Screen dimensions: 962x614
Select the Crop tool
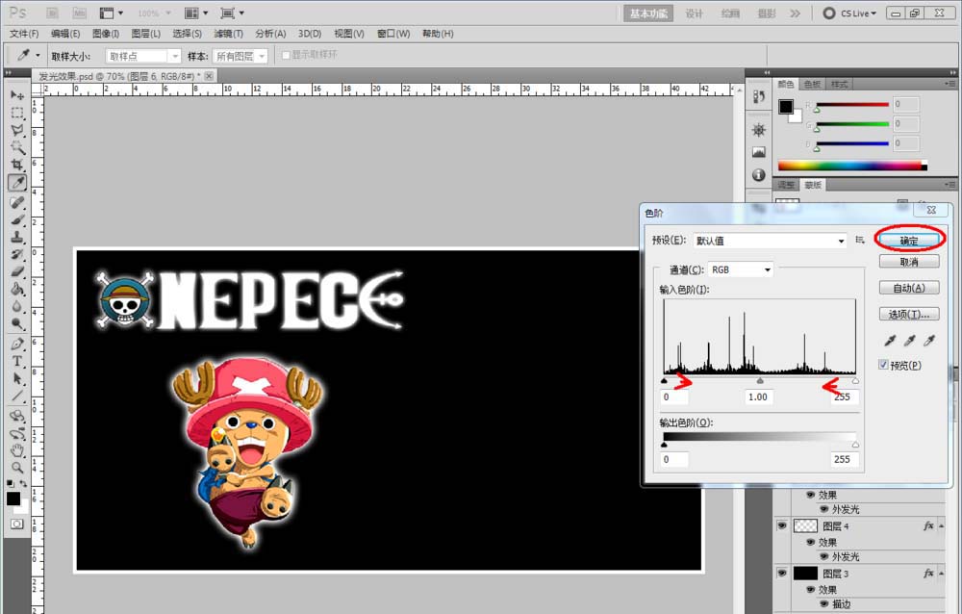point(17,165)
